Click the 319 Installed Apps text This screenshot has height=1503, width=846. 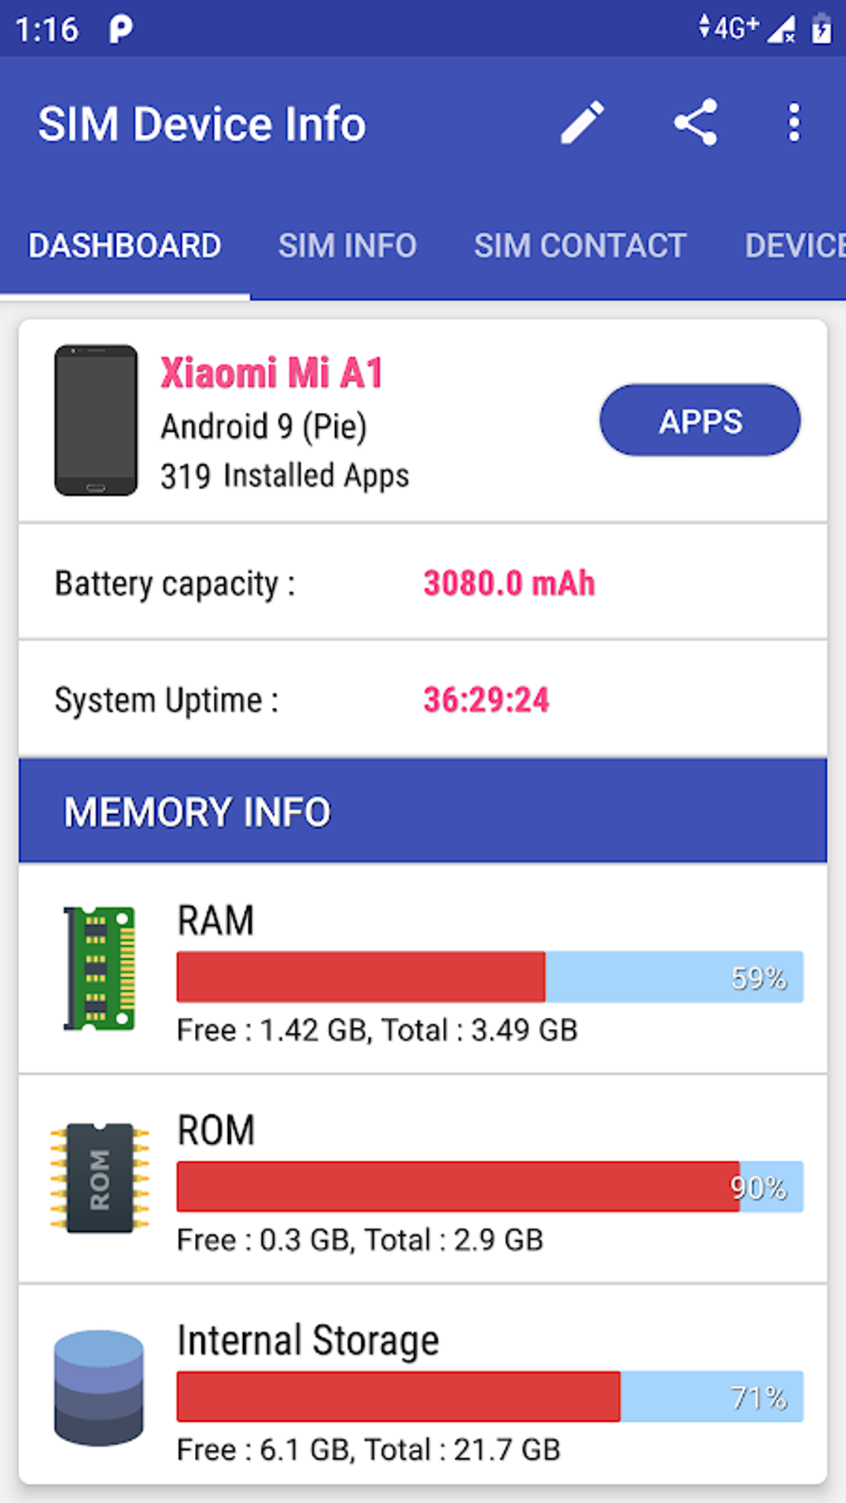click(284, 475)
